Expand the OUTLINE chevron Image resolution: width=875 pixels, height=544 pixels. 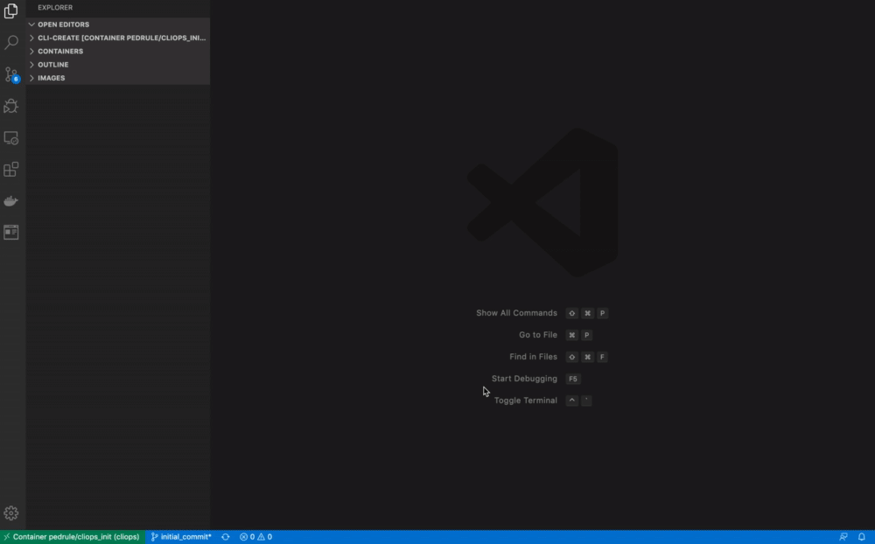pyautogui.click(x=31, y=65)
